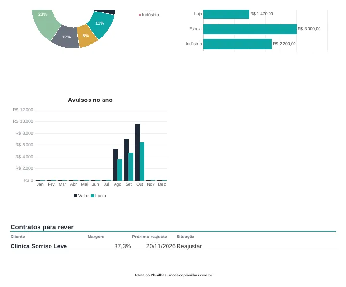Click the R$ 8.000 axis label
The width and height of the screenshot is (346, 287).
(x=24, y=133)
